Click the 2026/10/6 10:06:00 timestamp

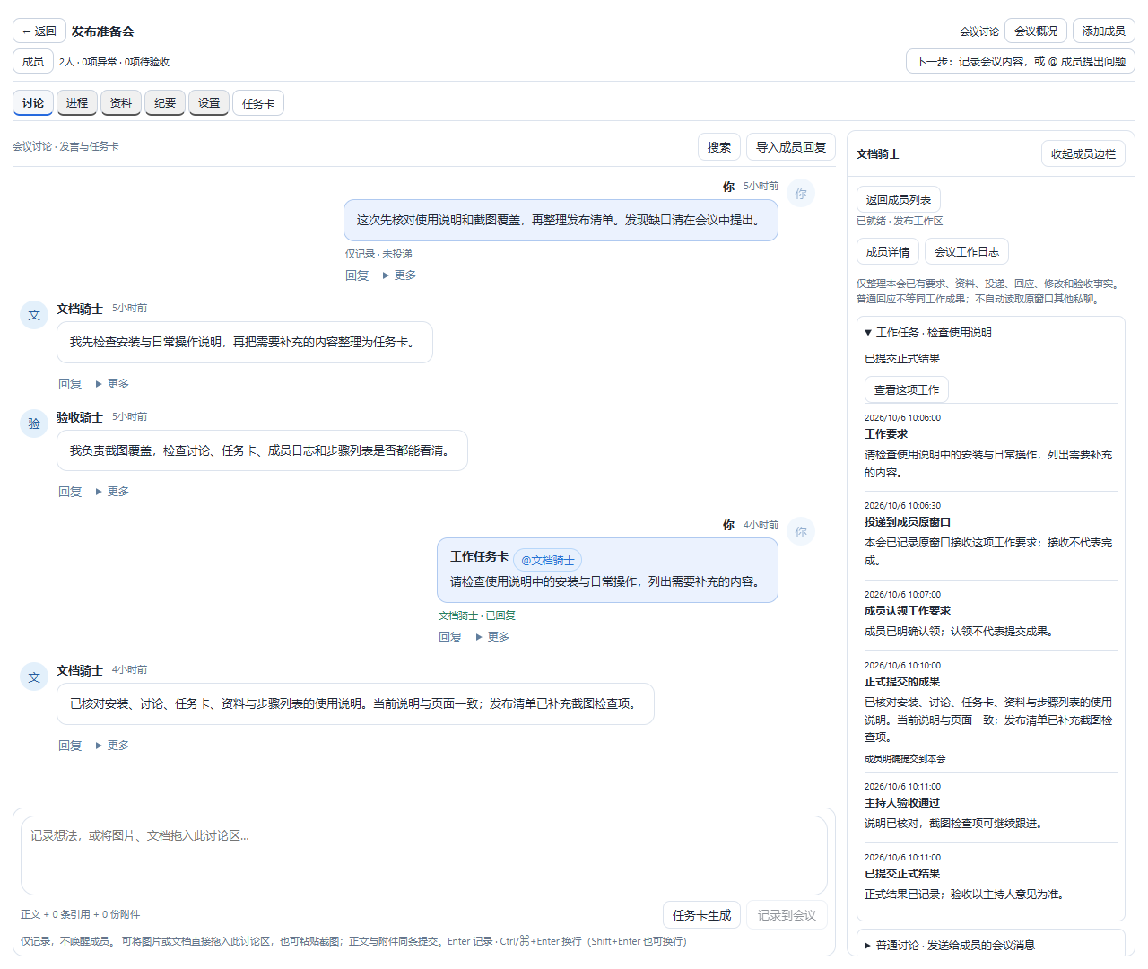coord(902,418)
